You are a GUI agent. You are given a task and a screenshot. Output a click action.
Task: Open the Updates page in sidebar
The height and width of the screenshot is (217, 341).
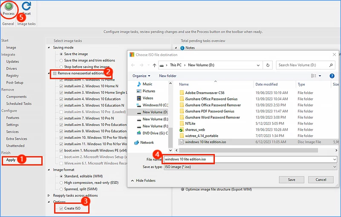click(12, 62)
